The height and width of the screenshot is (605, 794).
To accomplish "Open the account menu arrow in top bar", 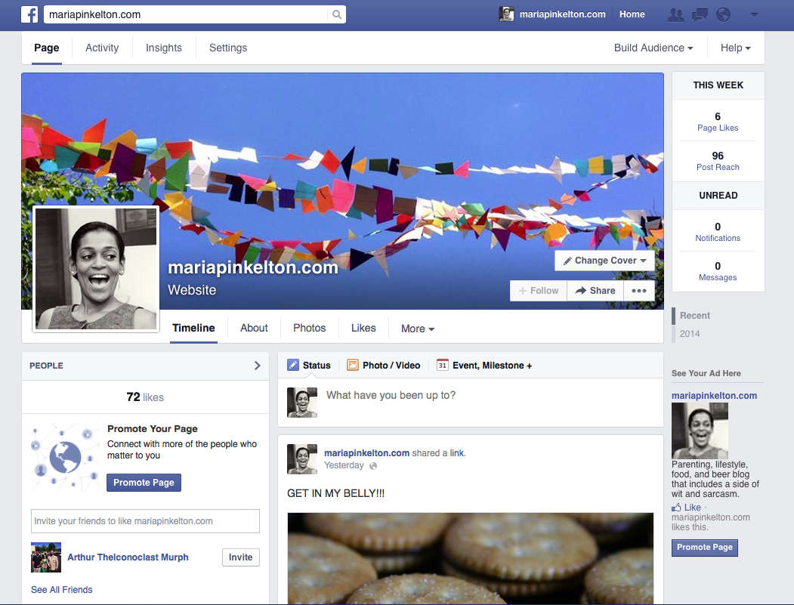I will (753, 14).
